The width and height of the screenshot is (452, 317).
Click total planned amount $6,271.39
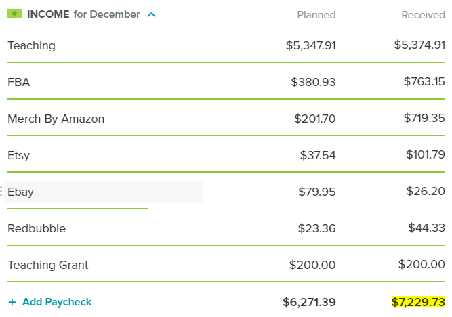coord(309,302)
